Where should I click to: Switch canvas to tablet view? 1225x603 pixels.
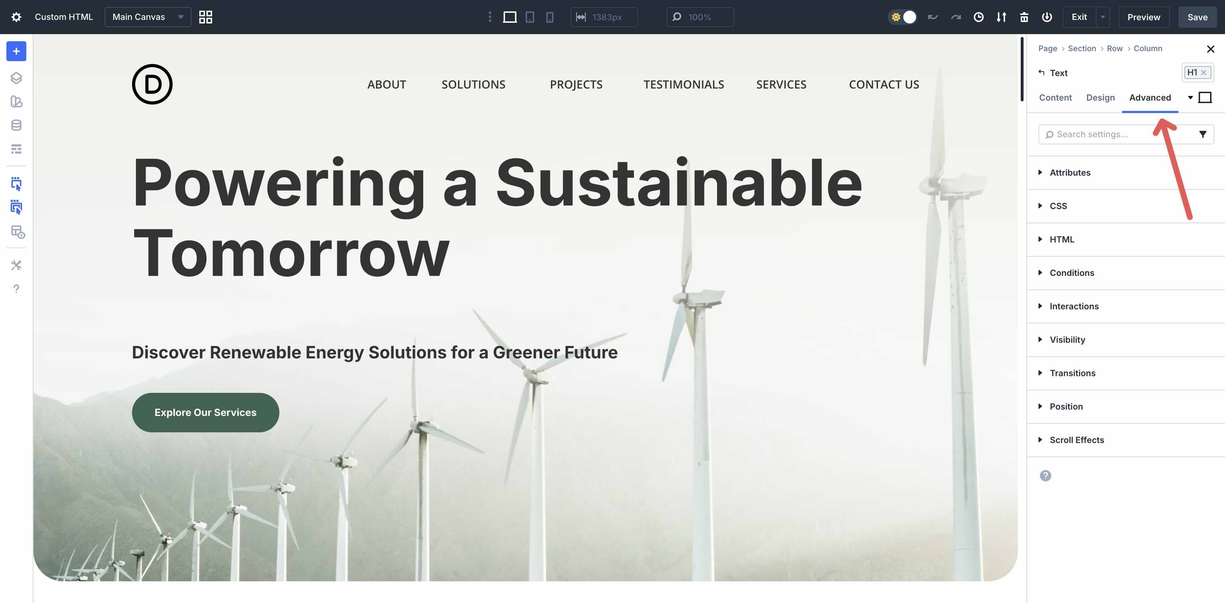coord(530,17)
